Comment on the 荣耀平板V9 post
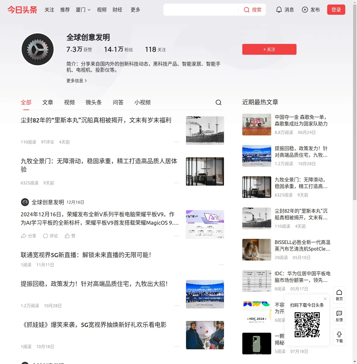 point(50,236)
